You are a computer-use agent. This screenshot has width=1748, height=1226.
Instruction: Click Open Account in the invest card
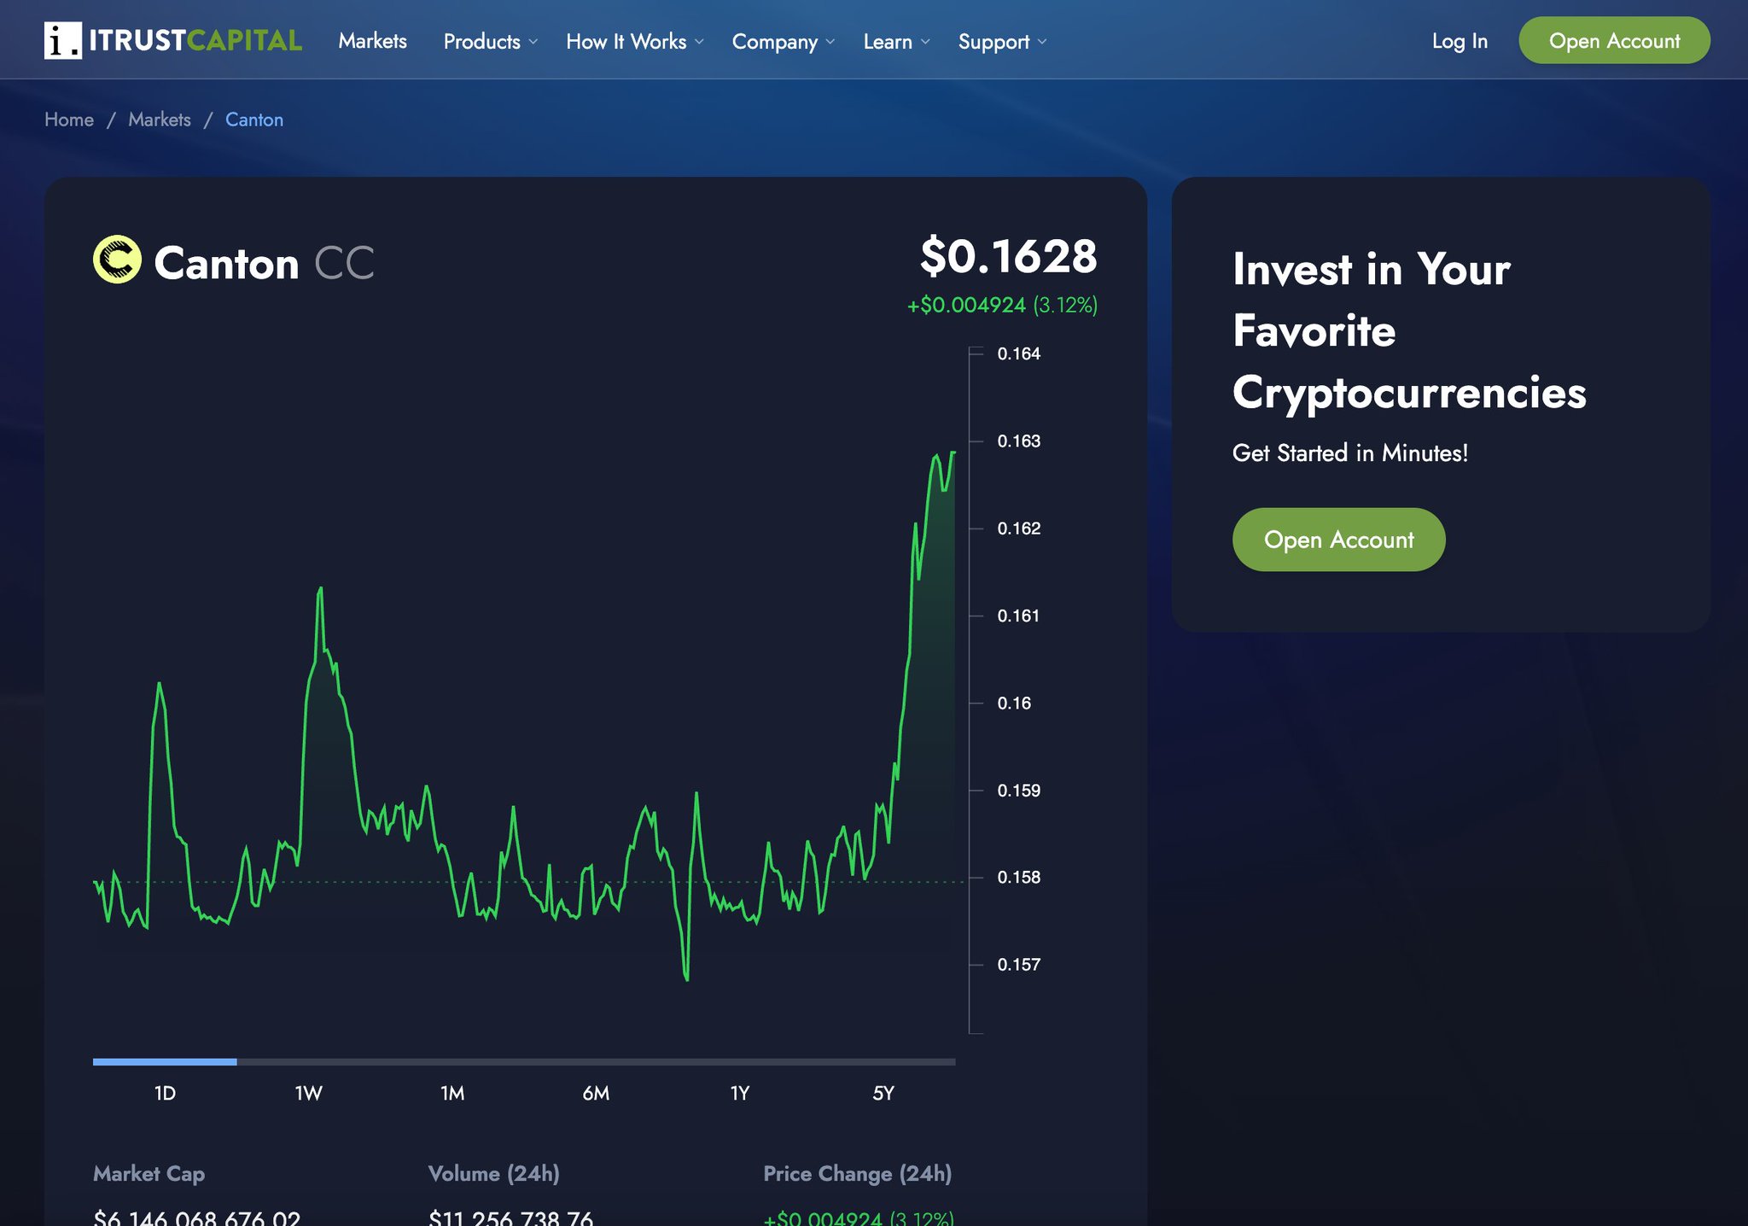click(x=1337, y=540)
